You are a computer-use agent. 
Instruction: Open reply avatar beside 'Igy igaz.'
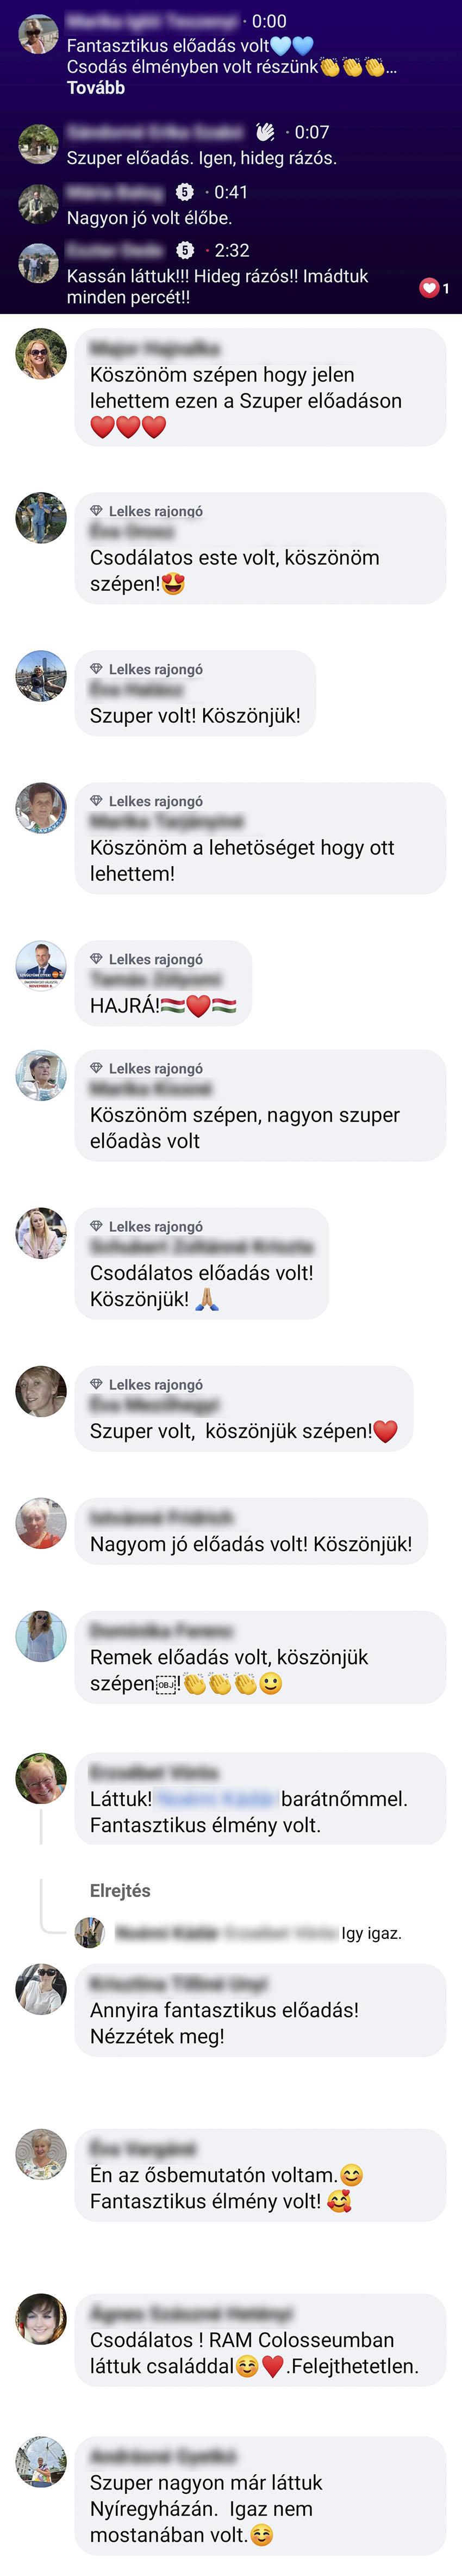(90, 1932)
